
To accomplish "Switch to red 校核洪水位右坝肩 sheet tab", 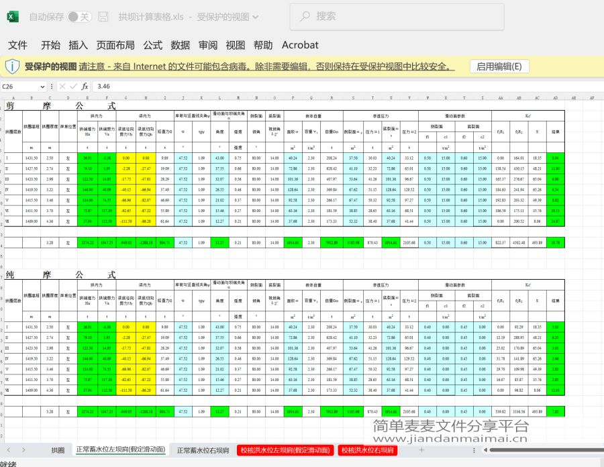I will tap(368, 450).
